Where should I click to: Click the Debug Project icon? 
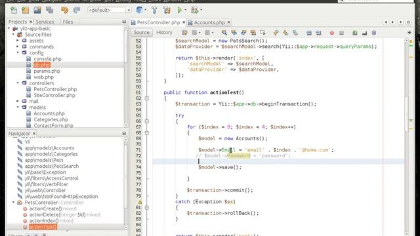[x=194, y=10]
